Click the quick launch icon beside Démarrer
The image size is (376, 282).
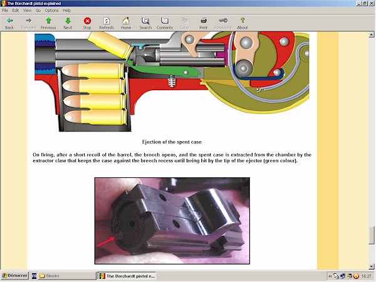coord(34,276)
